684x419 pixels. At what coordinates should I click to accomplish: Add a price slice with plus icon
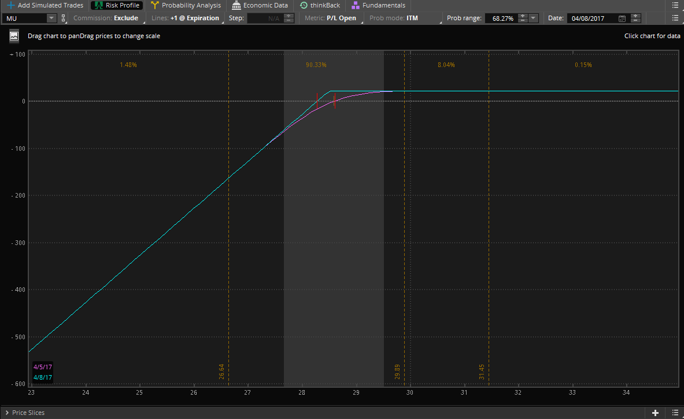coord(655,413)
